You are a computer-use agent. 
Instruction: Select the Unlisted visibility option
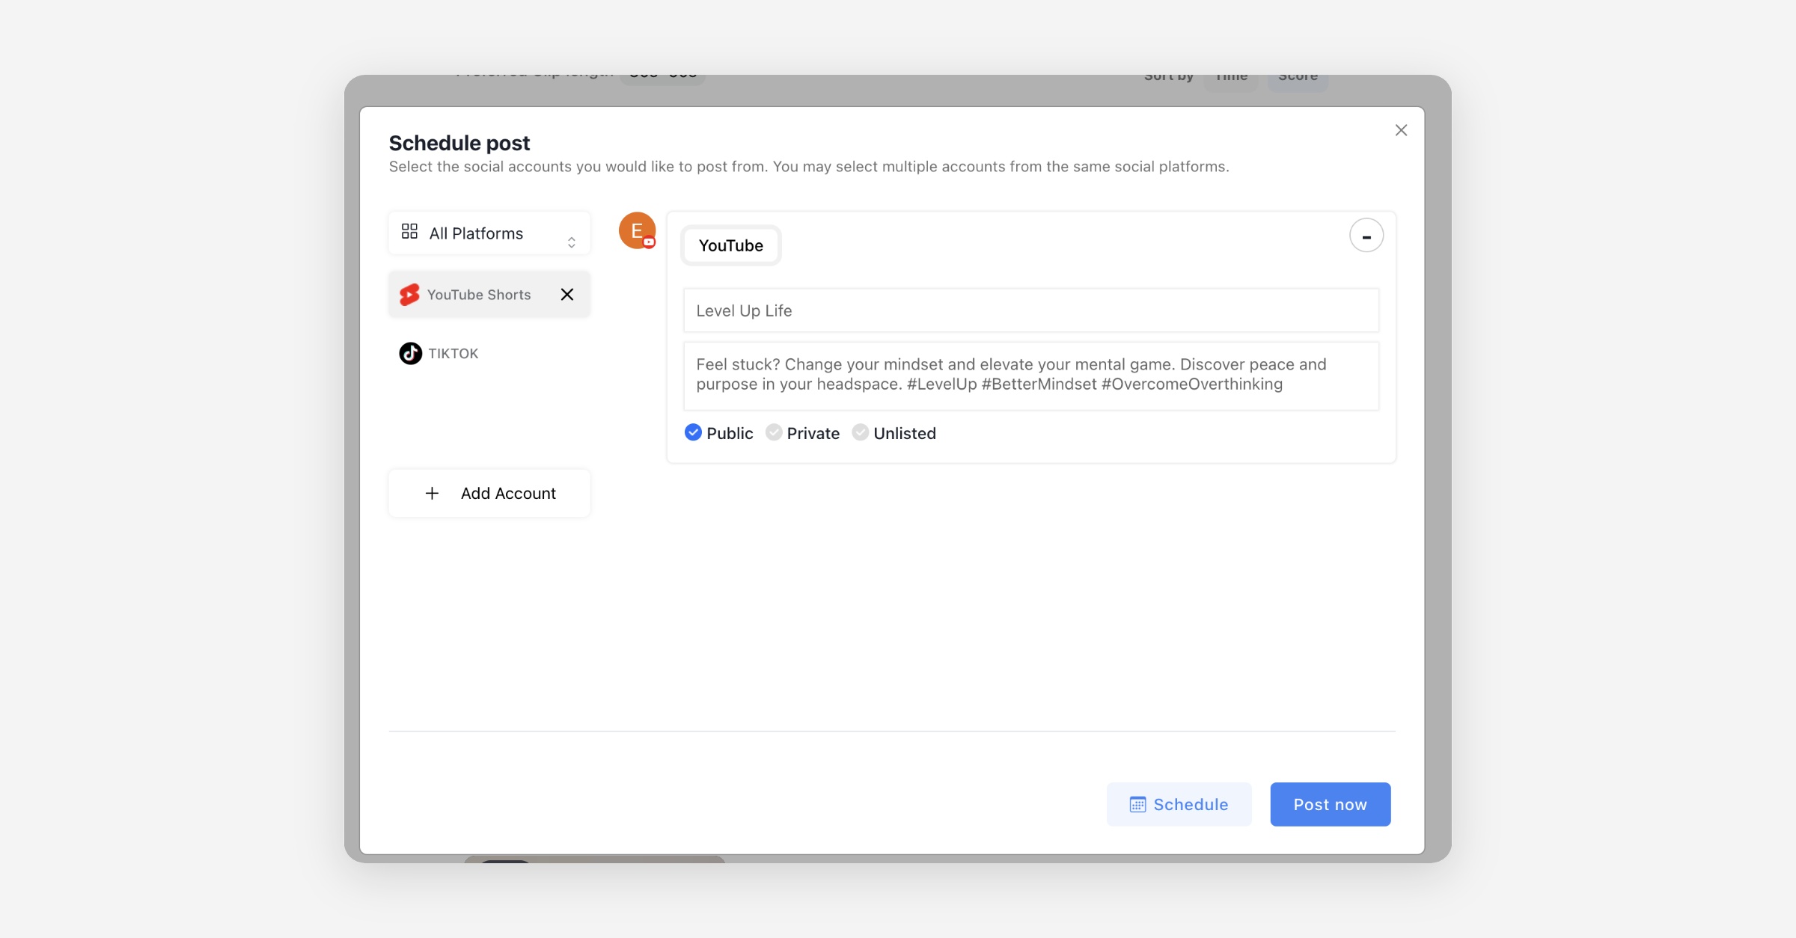[x=861, y=432]
